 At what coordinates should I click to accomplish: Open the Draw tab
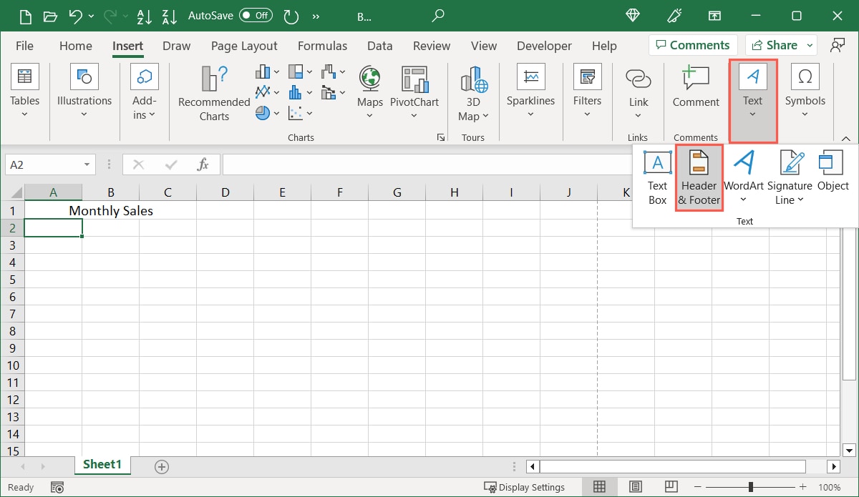coord(176,46)
